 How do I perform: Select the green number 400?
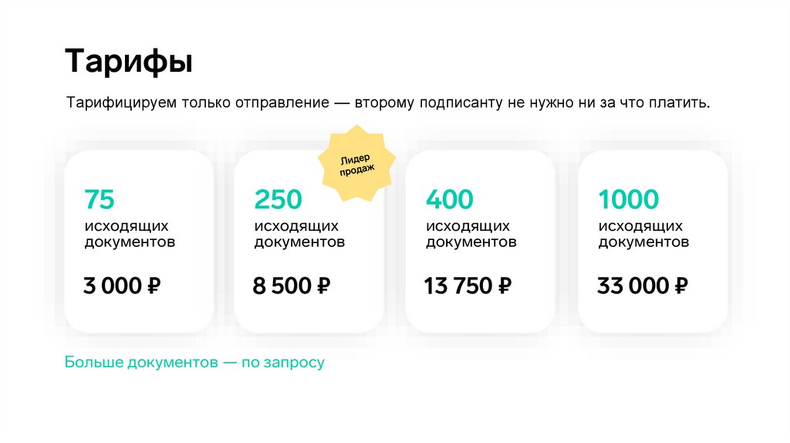[x=449, y=200]
